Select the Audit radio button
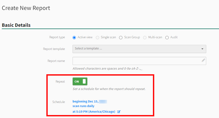The width and height of the screenshot is (219, 118). (167, 37)
